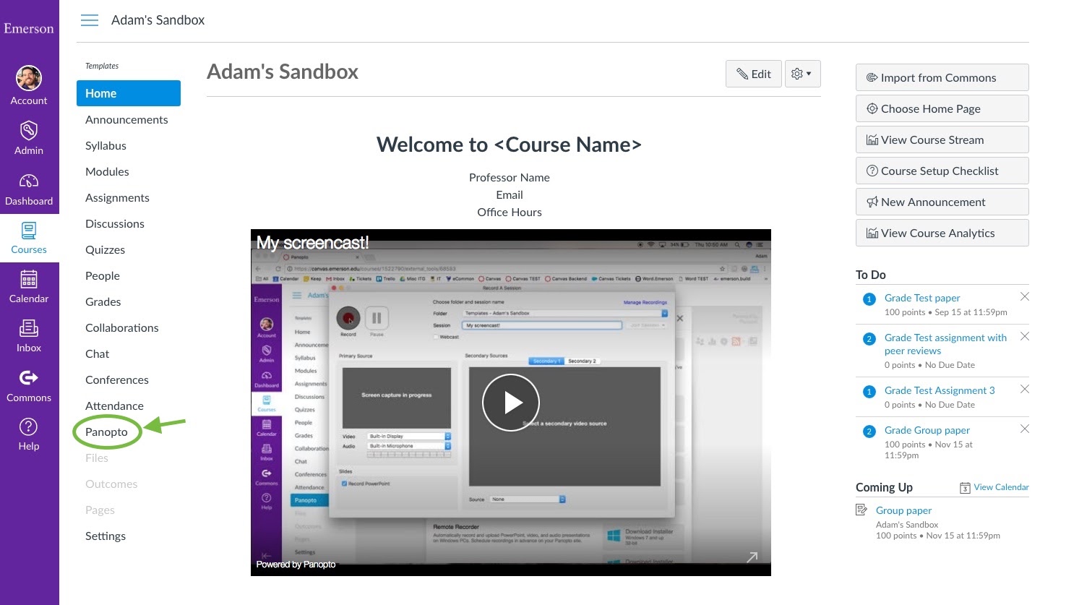
Task: Click the Group paper assignment icon
Action: (x=862, y=510)
